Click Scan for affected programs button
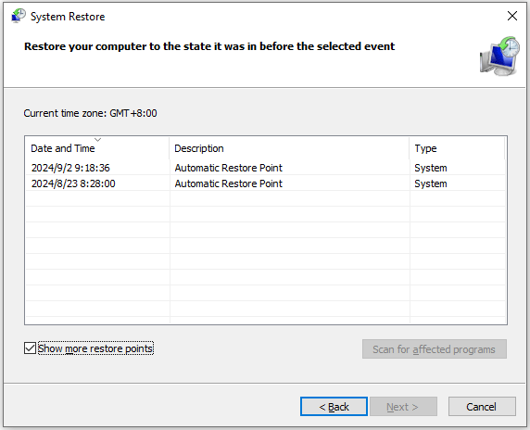Screen dimensions: 530x430 click(434, 348)
